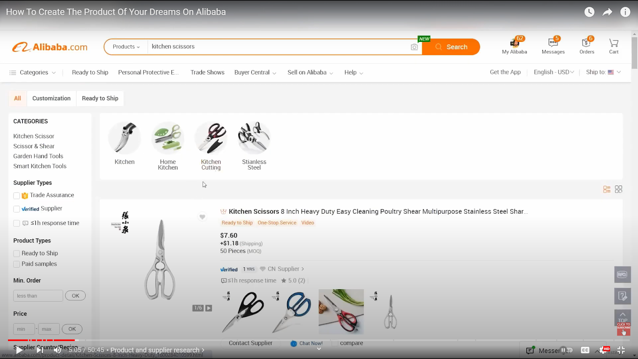Click the Alibaba.com logo
The width and height of the screenshot is (638, 359).
click(x=50, y=47)
